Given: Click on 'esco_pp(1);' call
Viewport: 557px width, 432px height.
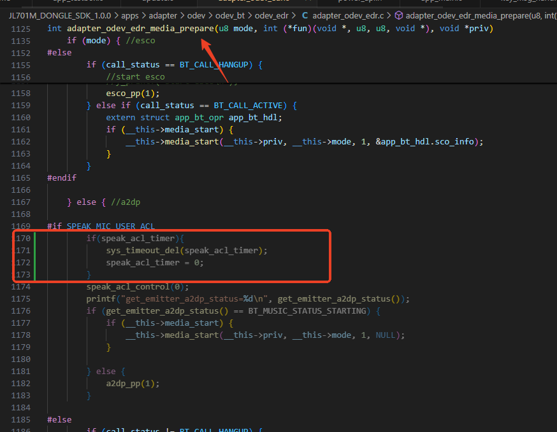Looking at the screenshot, I should [133, 94].
